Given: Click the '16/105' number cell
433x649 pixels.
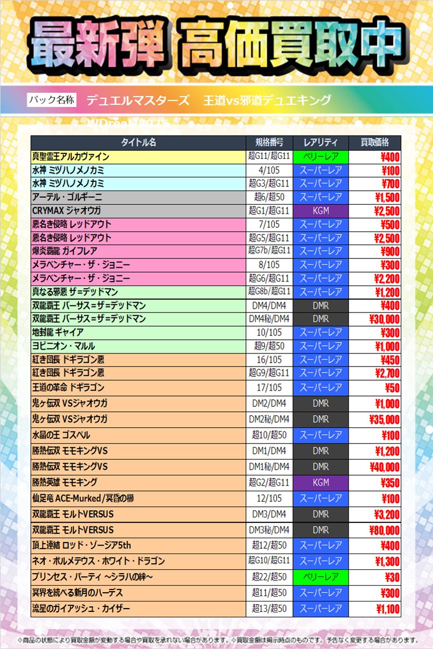Looking at the screenshot, I should [270, 359].
